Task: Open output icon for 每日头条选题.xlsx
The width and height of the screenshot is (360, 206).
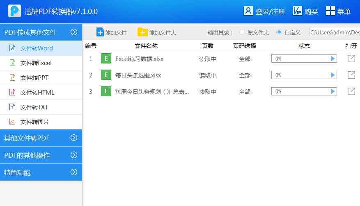Action: click(351, 75)
